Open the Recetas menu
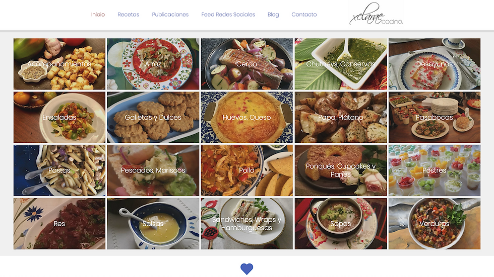The width and height of the screenshot is (494, 277). (128, 15)
